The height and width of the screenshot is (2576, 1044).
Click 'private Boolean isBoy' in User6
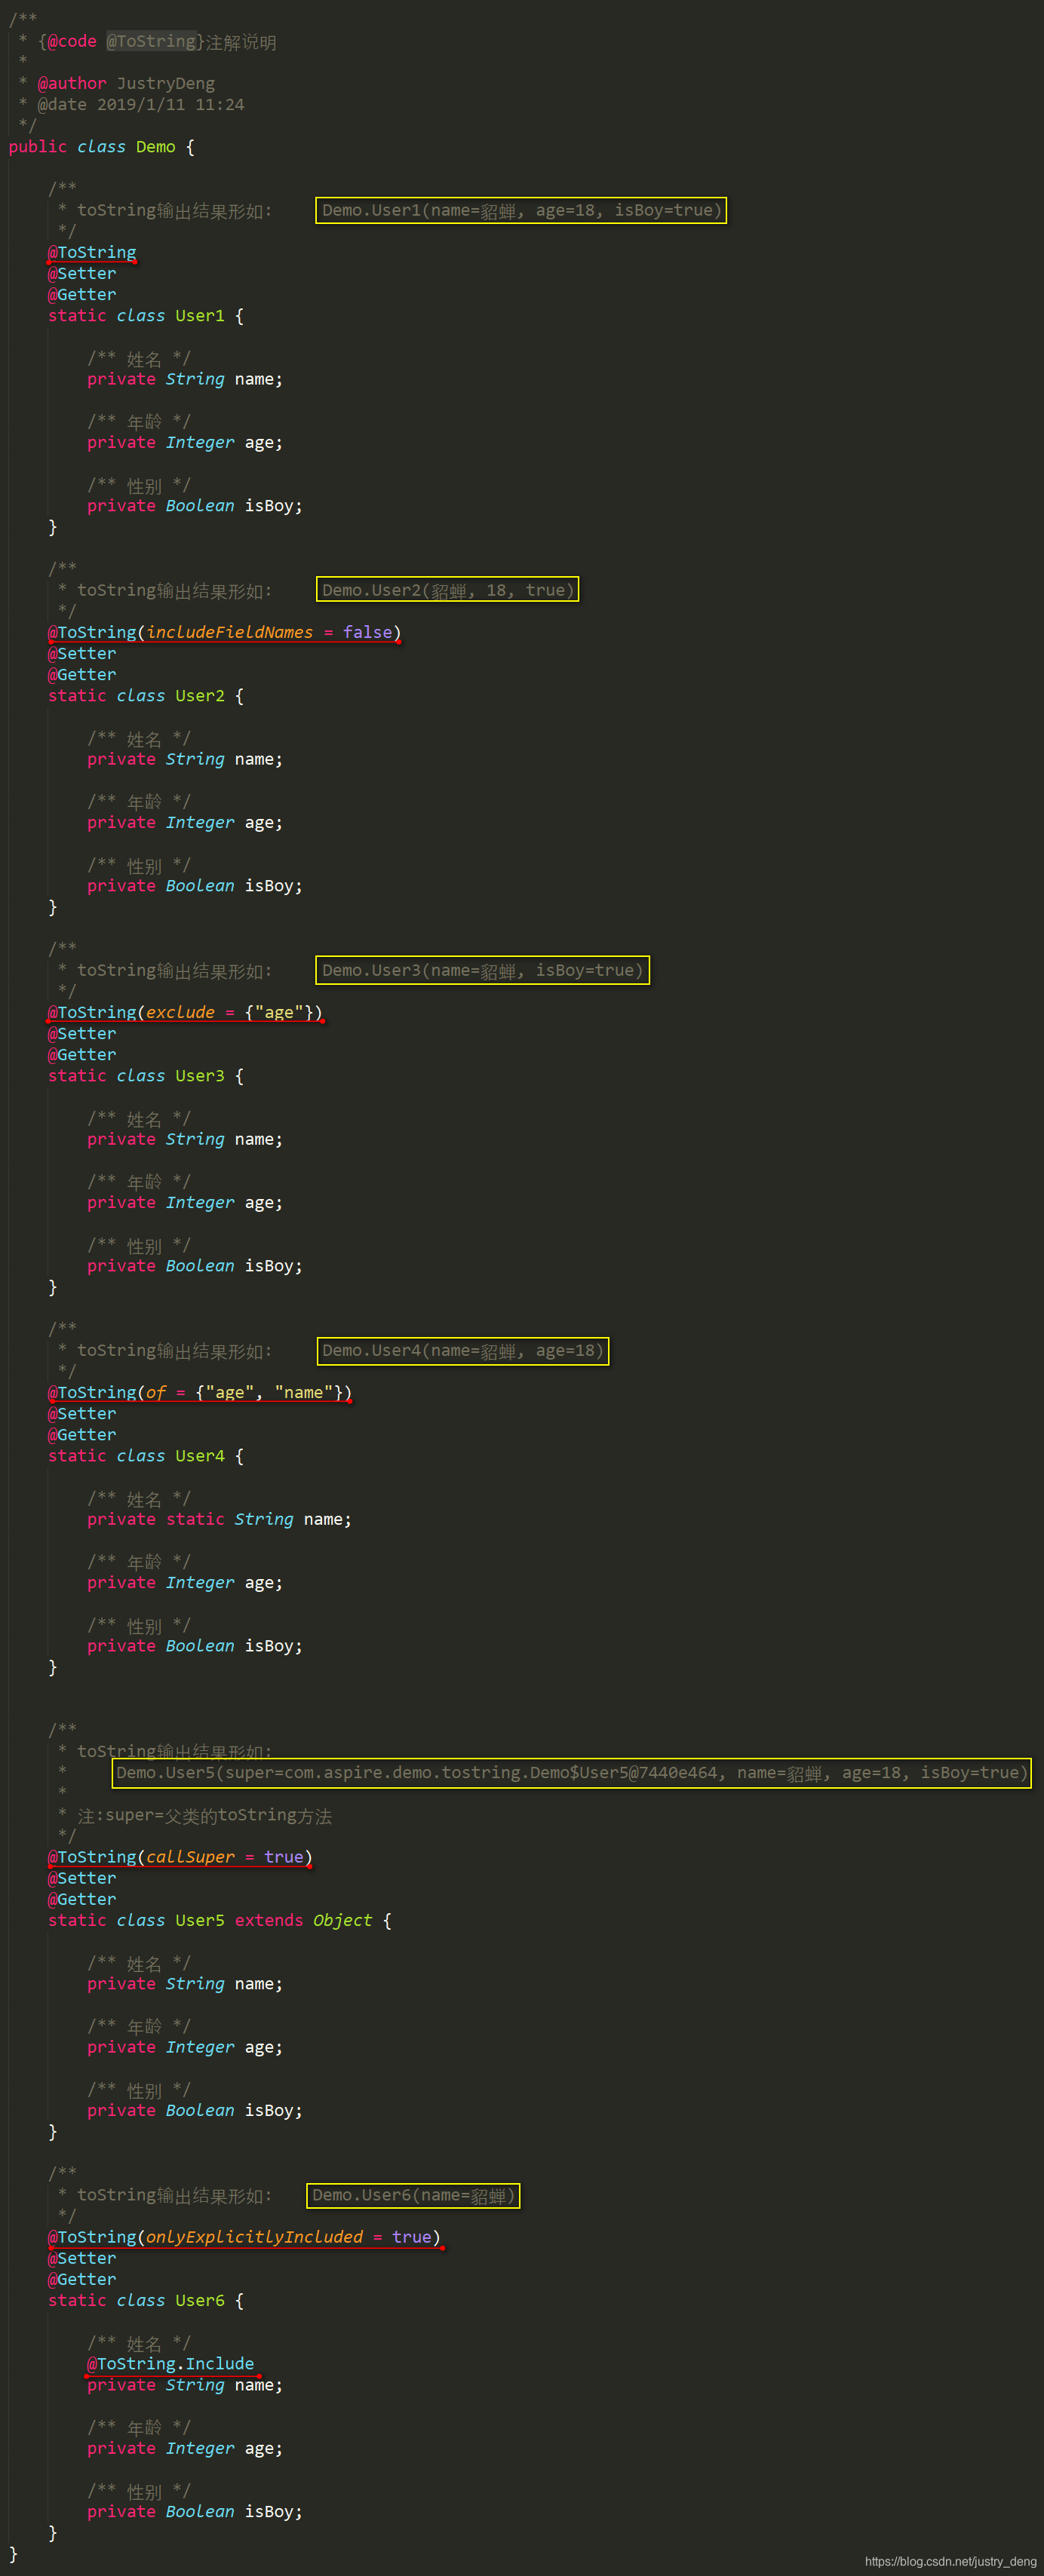tap(195, 2512)
